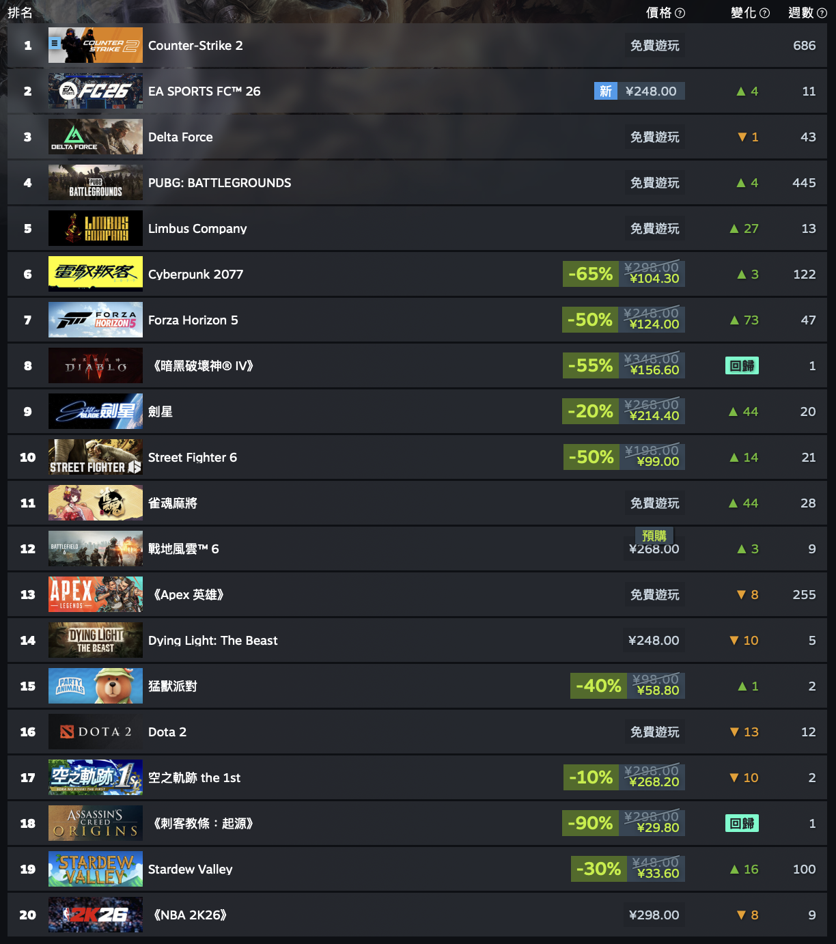Click the 新 badge on EA SPORTS FC 26
The height and width of the screenshot is (944, 836).
606,91
